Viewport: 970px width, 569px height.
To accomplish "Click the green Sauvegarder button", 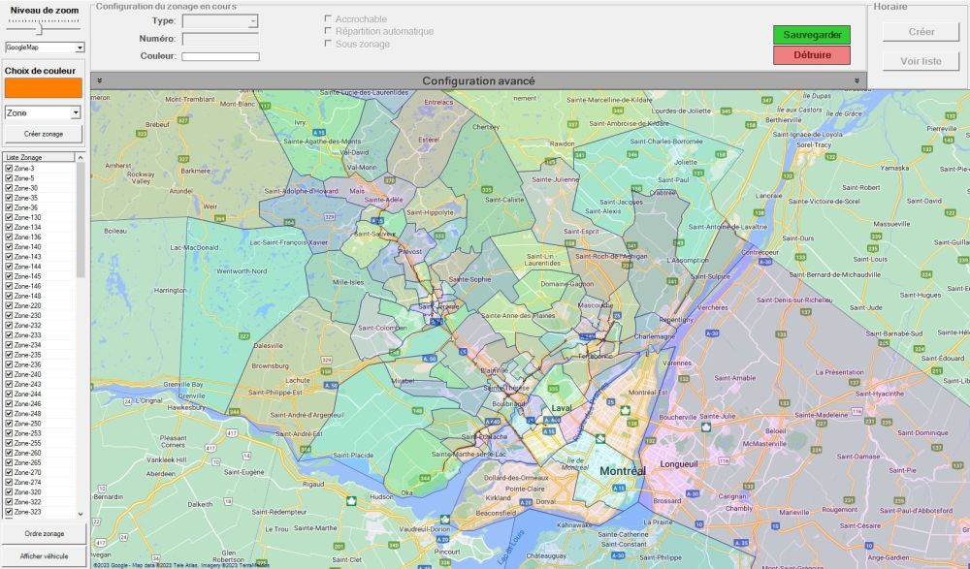I will (811, 35).
